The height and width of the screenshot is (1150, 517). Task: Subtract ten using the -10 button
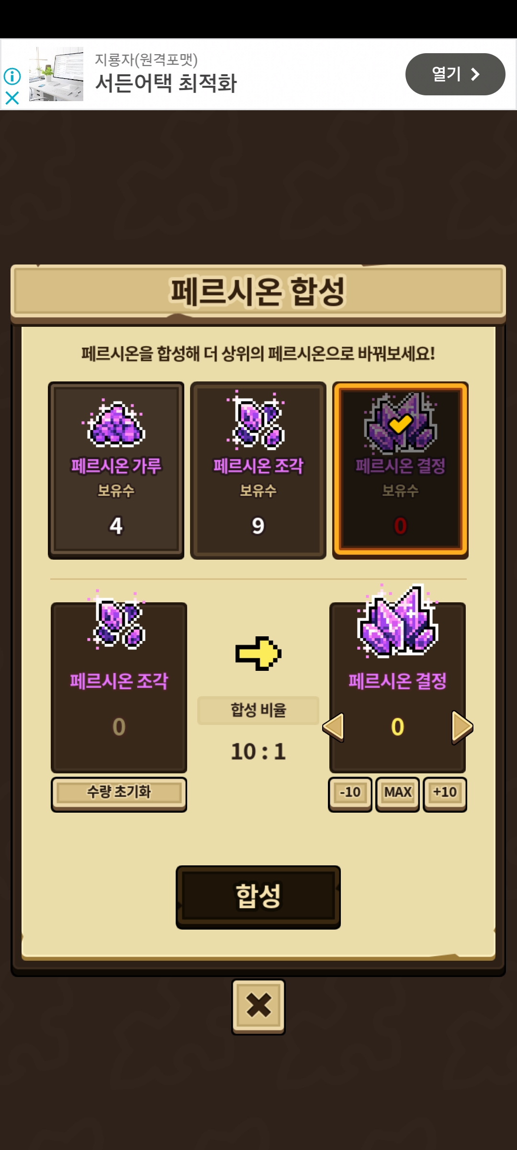[350, 793]
